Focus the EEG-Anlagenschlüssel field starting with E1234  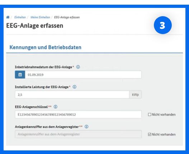coord(78,115)
